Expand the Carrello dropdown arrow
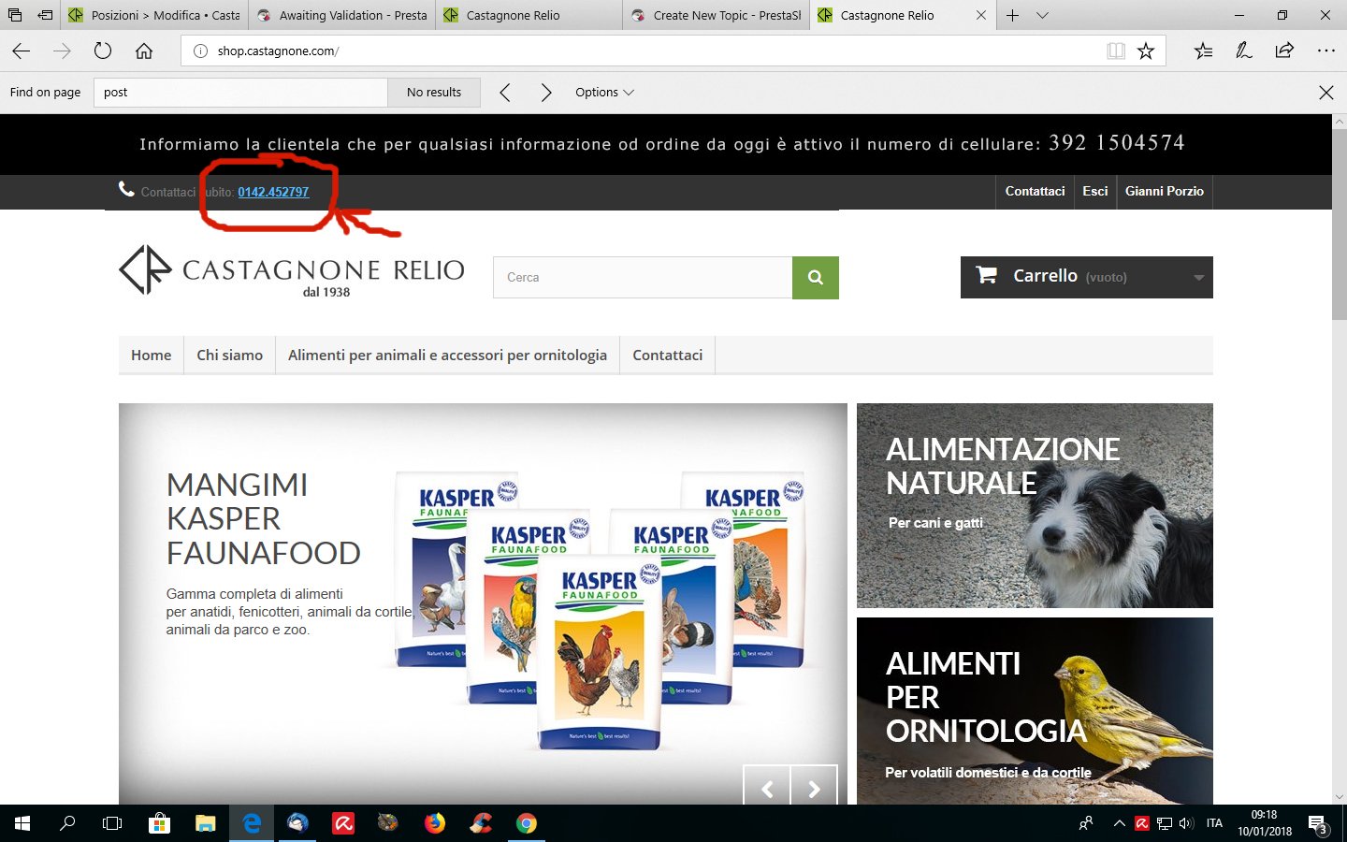 click(1198, 278)
